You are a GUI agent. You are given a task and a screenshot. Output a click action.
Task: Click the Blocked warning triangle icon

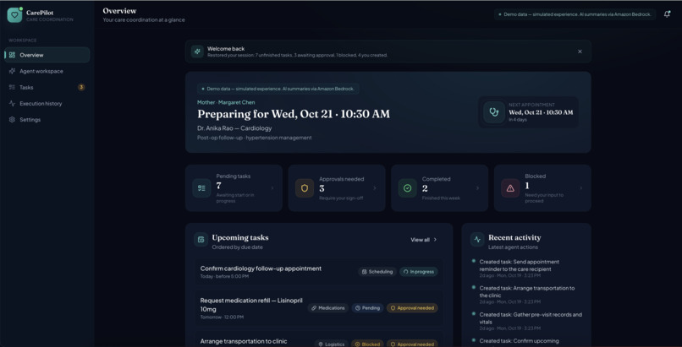coord(510,188)
